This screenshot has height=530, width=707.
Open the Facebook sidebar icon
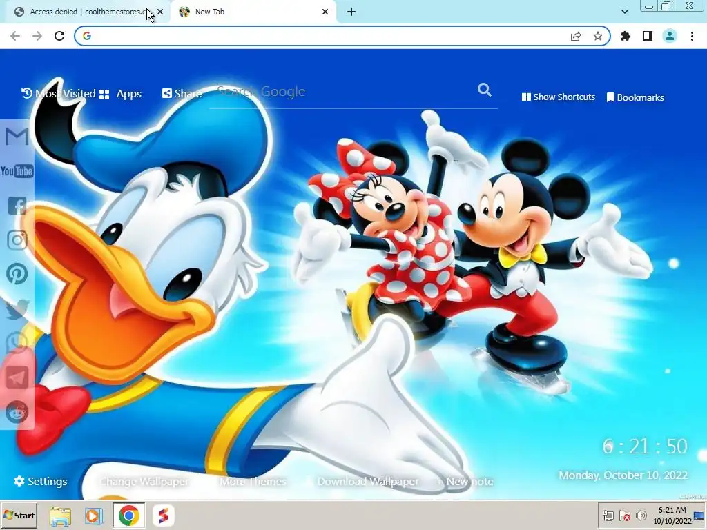pyautogui.click(x=17, y=206)
